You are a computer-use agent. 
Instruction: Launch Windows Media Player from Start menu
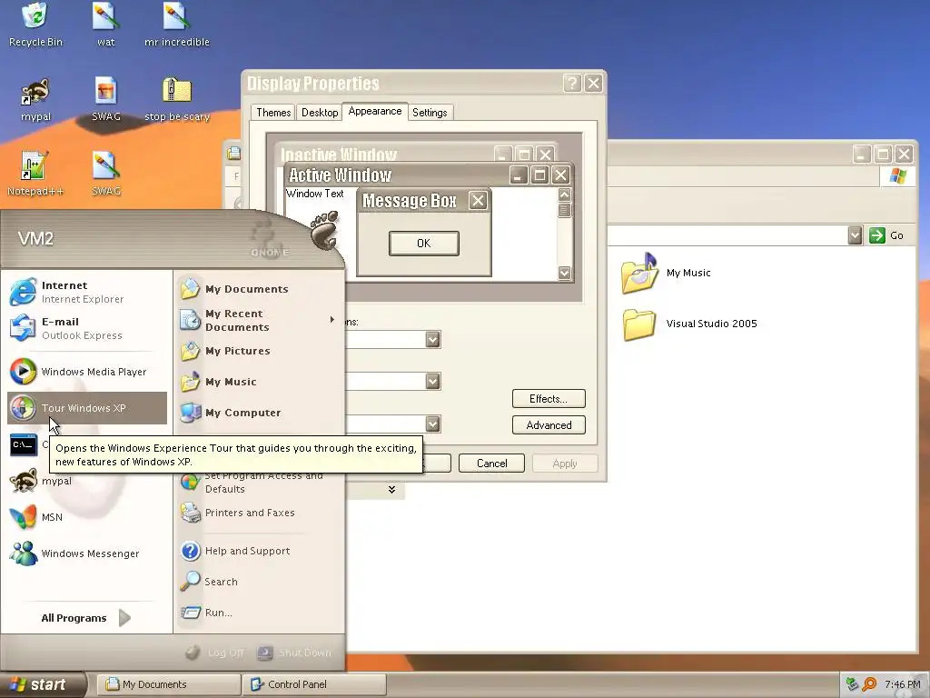click(86, 372)
